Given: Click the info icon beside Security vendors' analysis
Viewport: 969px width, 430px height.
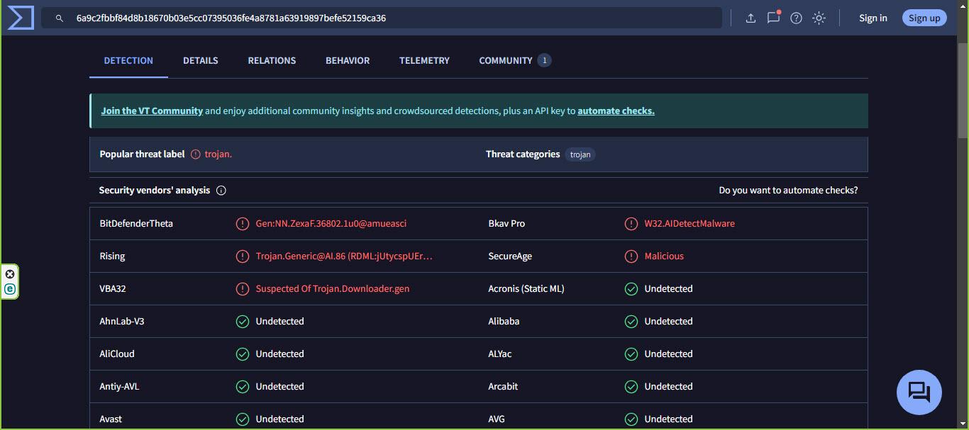Looking at the screenshot, I should tap(221, 191).
